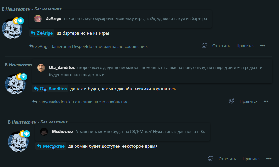
Task: Click Ответить on the third post
Action: click(227, 159)
